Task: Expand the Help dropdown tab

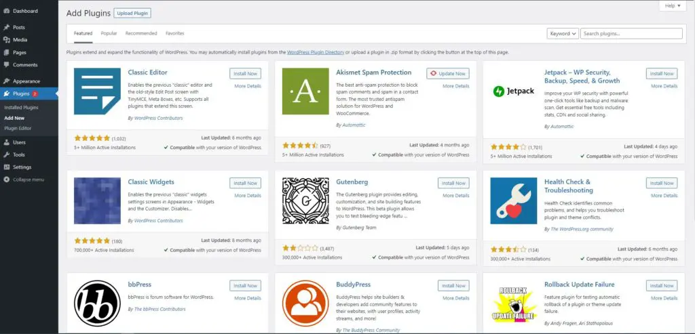Action: pyautogui.click(x=673, y=5)
